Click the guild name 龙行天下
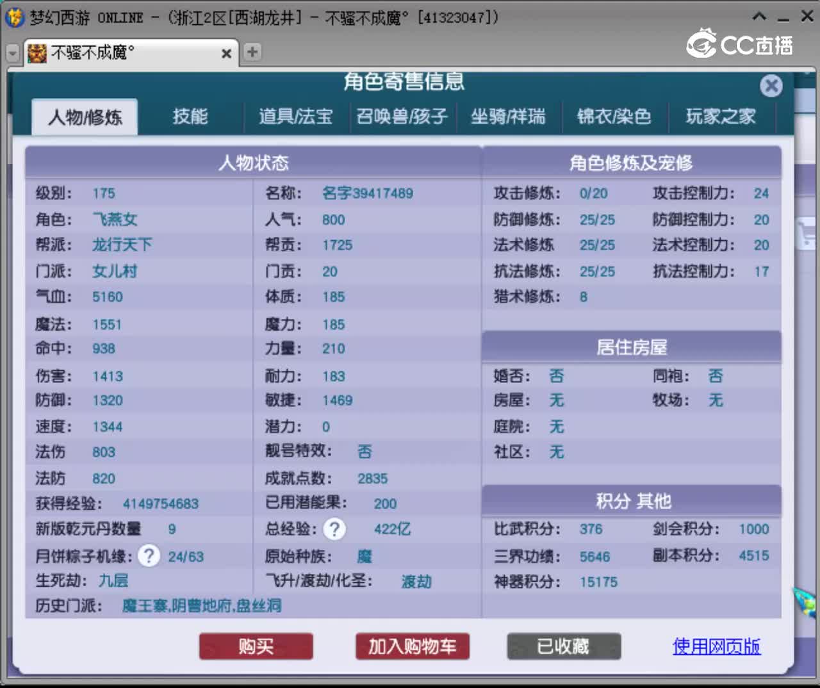 pyautogui.click(x=122, y=245)
